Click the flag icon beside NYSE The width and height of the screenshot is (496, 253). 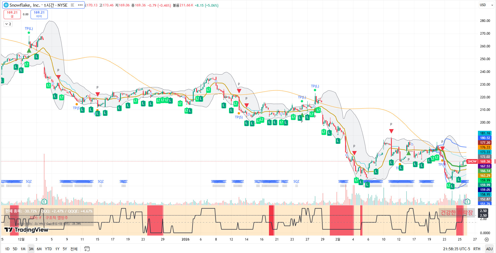coord(73,5)
